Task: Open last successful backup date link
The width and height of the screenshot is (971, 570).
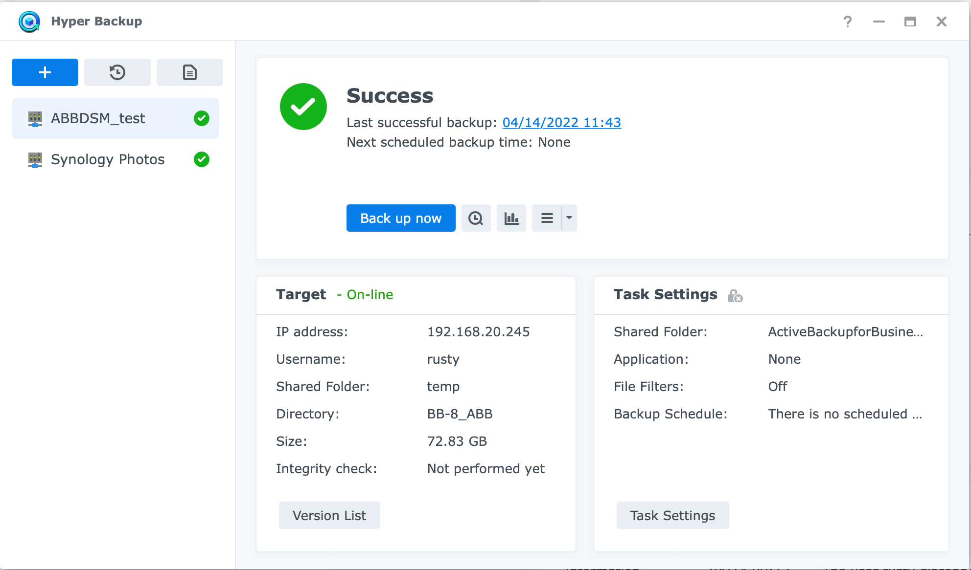Action: [562, 123]
